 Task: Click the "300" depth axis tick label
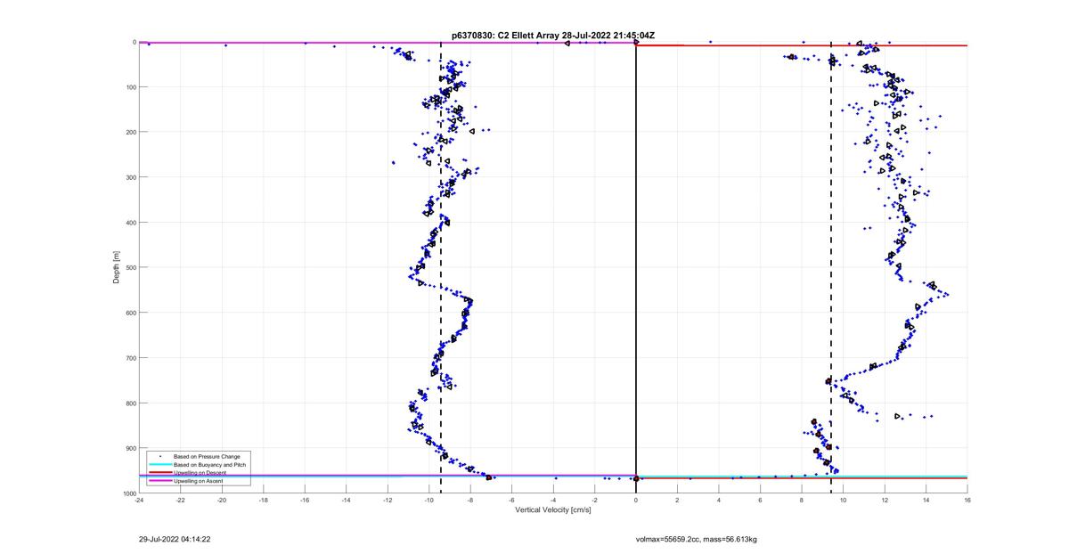click(x=130, y=177)
